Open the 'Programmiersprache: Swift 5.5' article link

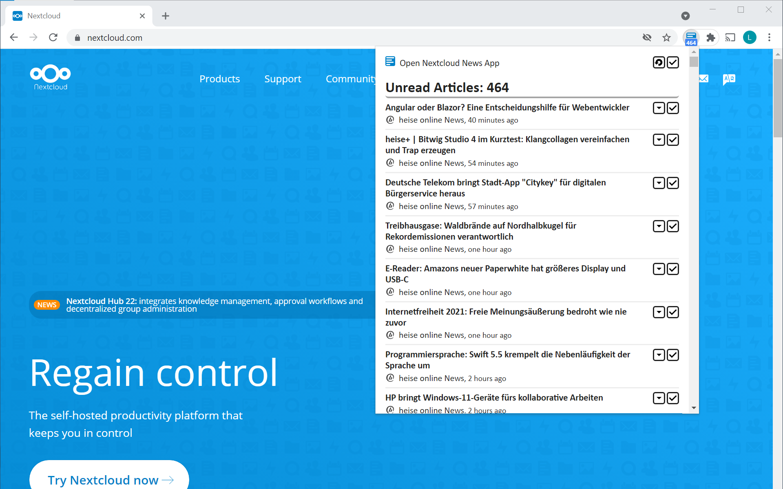[508, 360]
